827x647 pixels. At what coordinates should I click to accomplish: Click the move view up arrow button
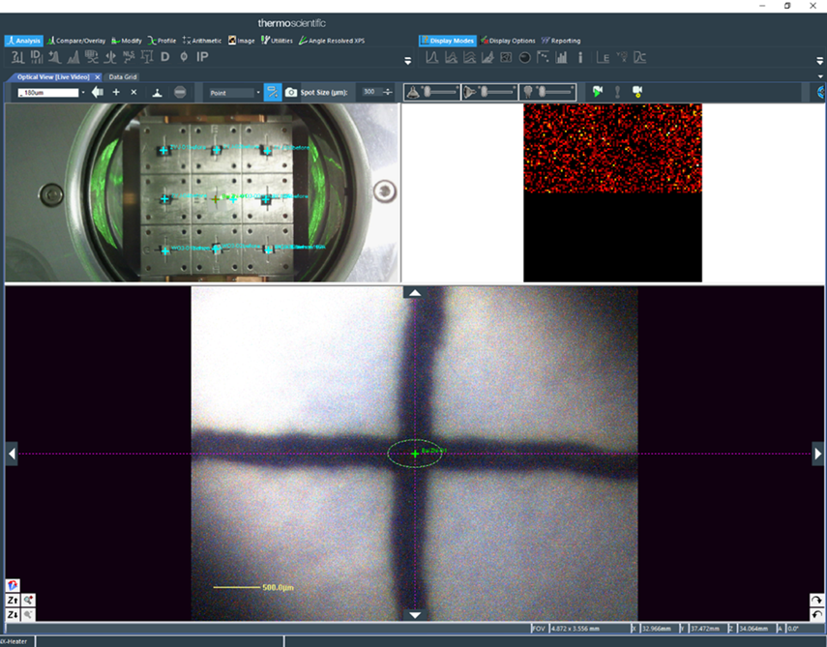click(415, 292)
